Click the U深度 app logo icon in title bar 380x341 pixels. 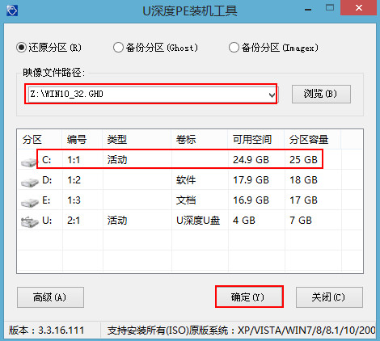point(12,11)
